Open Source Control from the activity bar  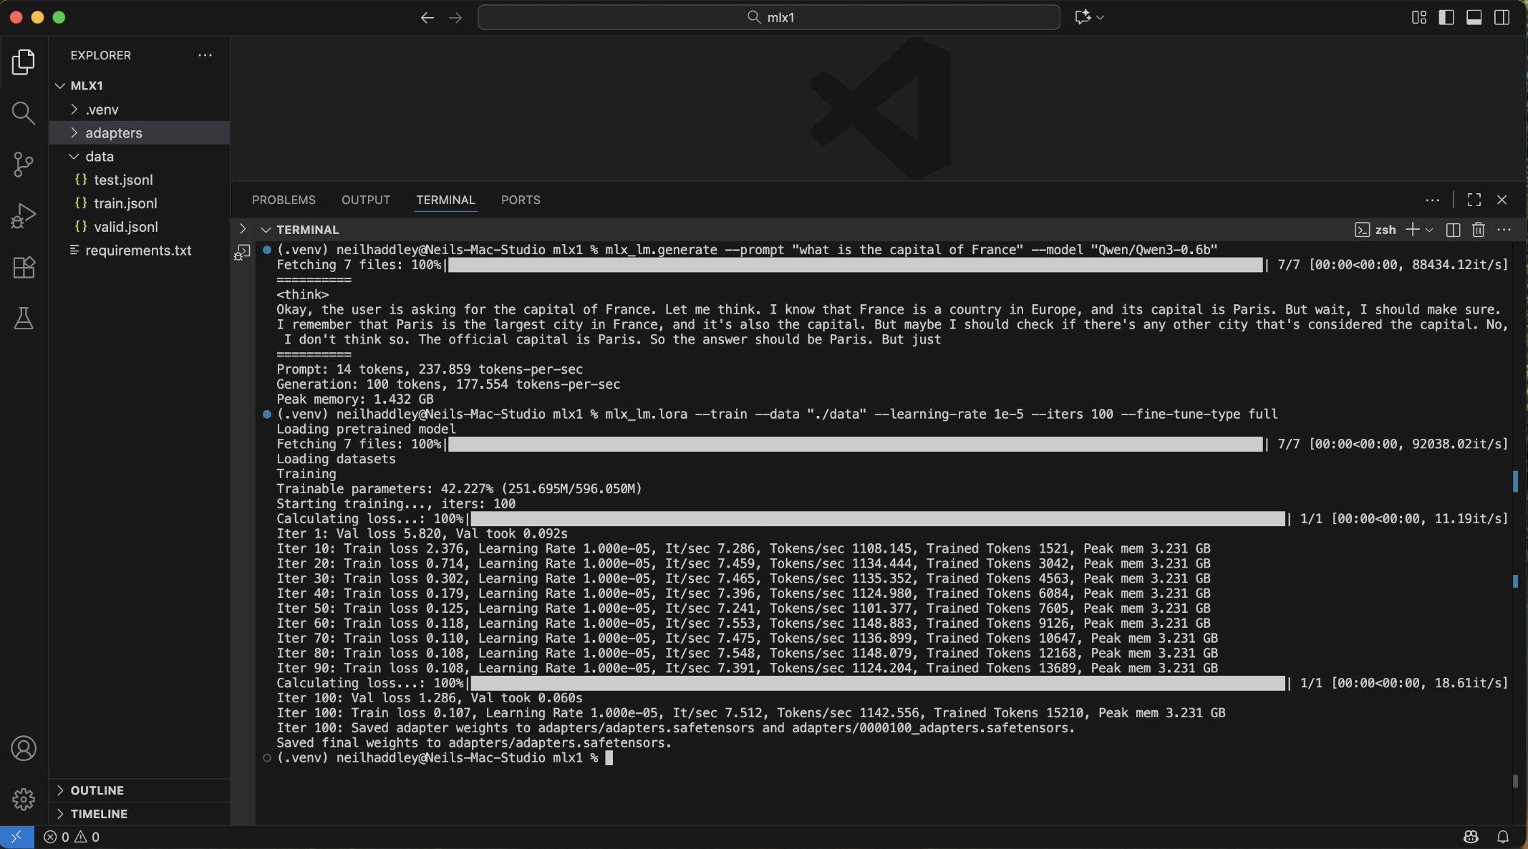tap(24, 164)
